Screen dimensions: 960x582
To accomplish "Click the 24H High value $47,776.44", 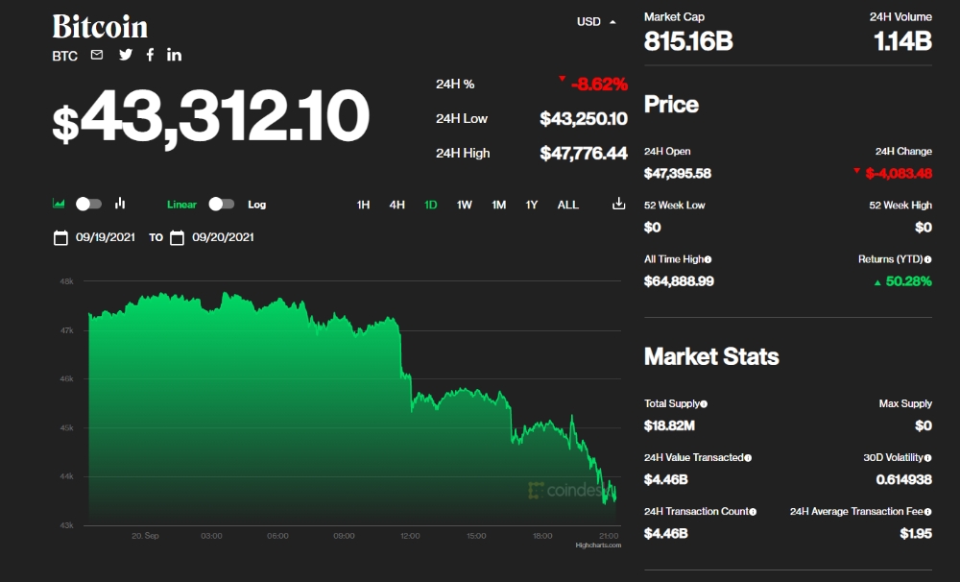I will (x=584, y=153).
